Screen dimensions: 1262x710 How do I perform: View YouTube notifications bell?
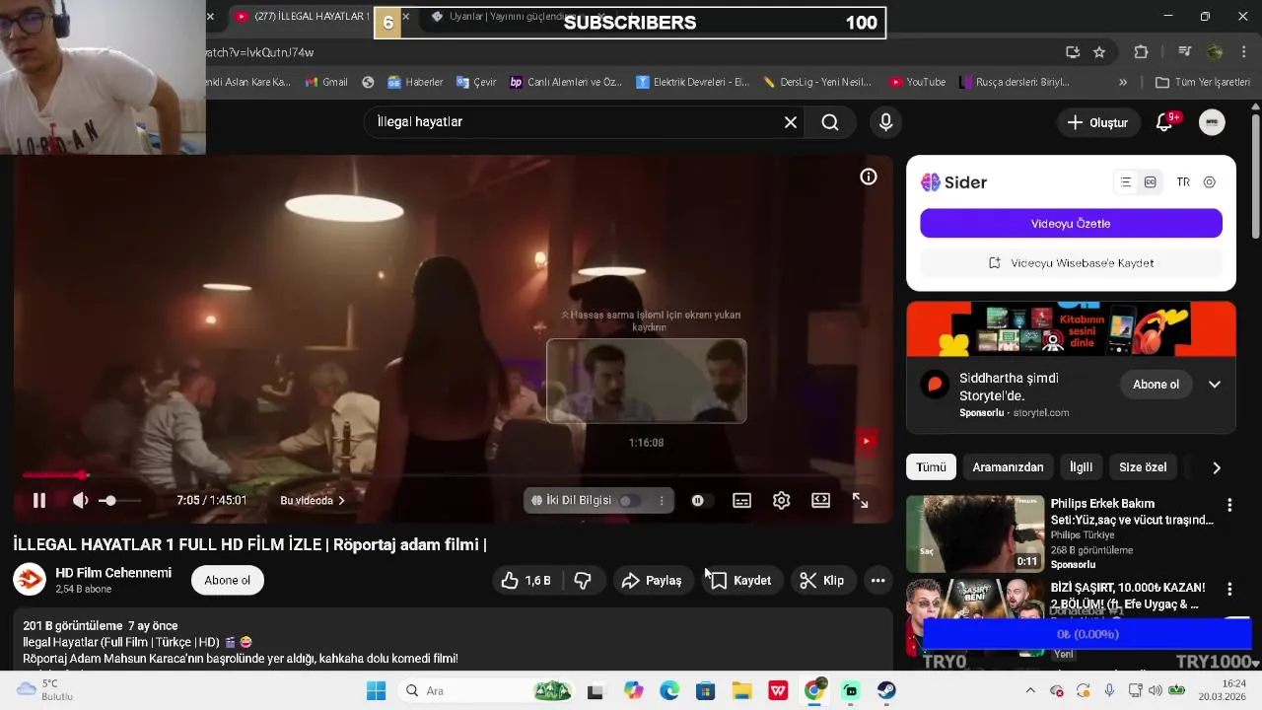pyautogui.click(x=1165, y=122)
